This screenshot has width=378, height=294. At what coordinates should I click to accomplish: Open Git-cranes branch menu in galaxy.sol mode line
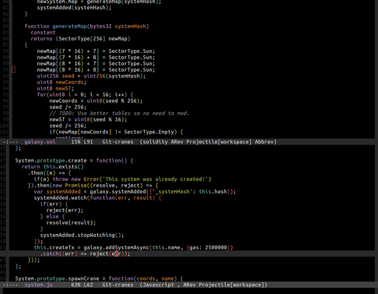point(119,141)
